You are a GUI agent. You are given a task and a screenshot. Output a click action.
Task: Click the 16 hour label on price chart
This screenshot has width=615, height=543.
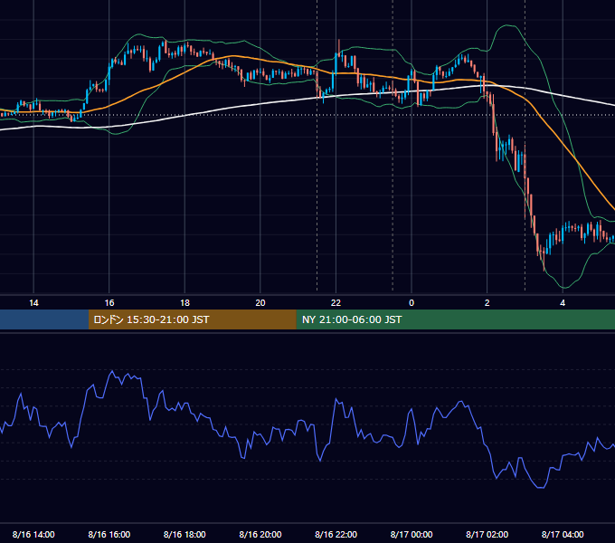(109, 303)
